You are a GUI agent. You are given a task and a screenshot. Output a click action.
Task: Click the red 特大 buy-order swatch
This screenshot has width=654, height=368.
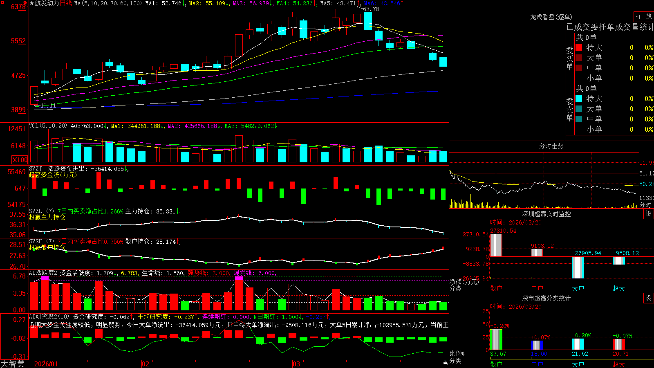[x=579, y=48]
